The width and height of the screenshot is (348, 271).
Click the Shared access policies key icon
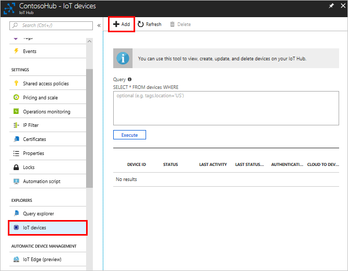coord(16,83)
